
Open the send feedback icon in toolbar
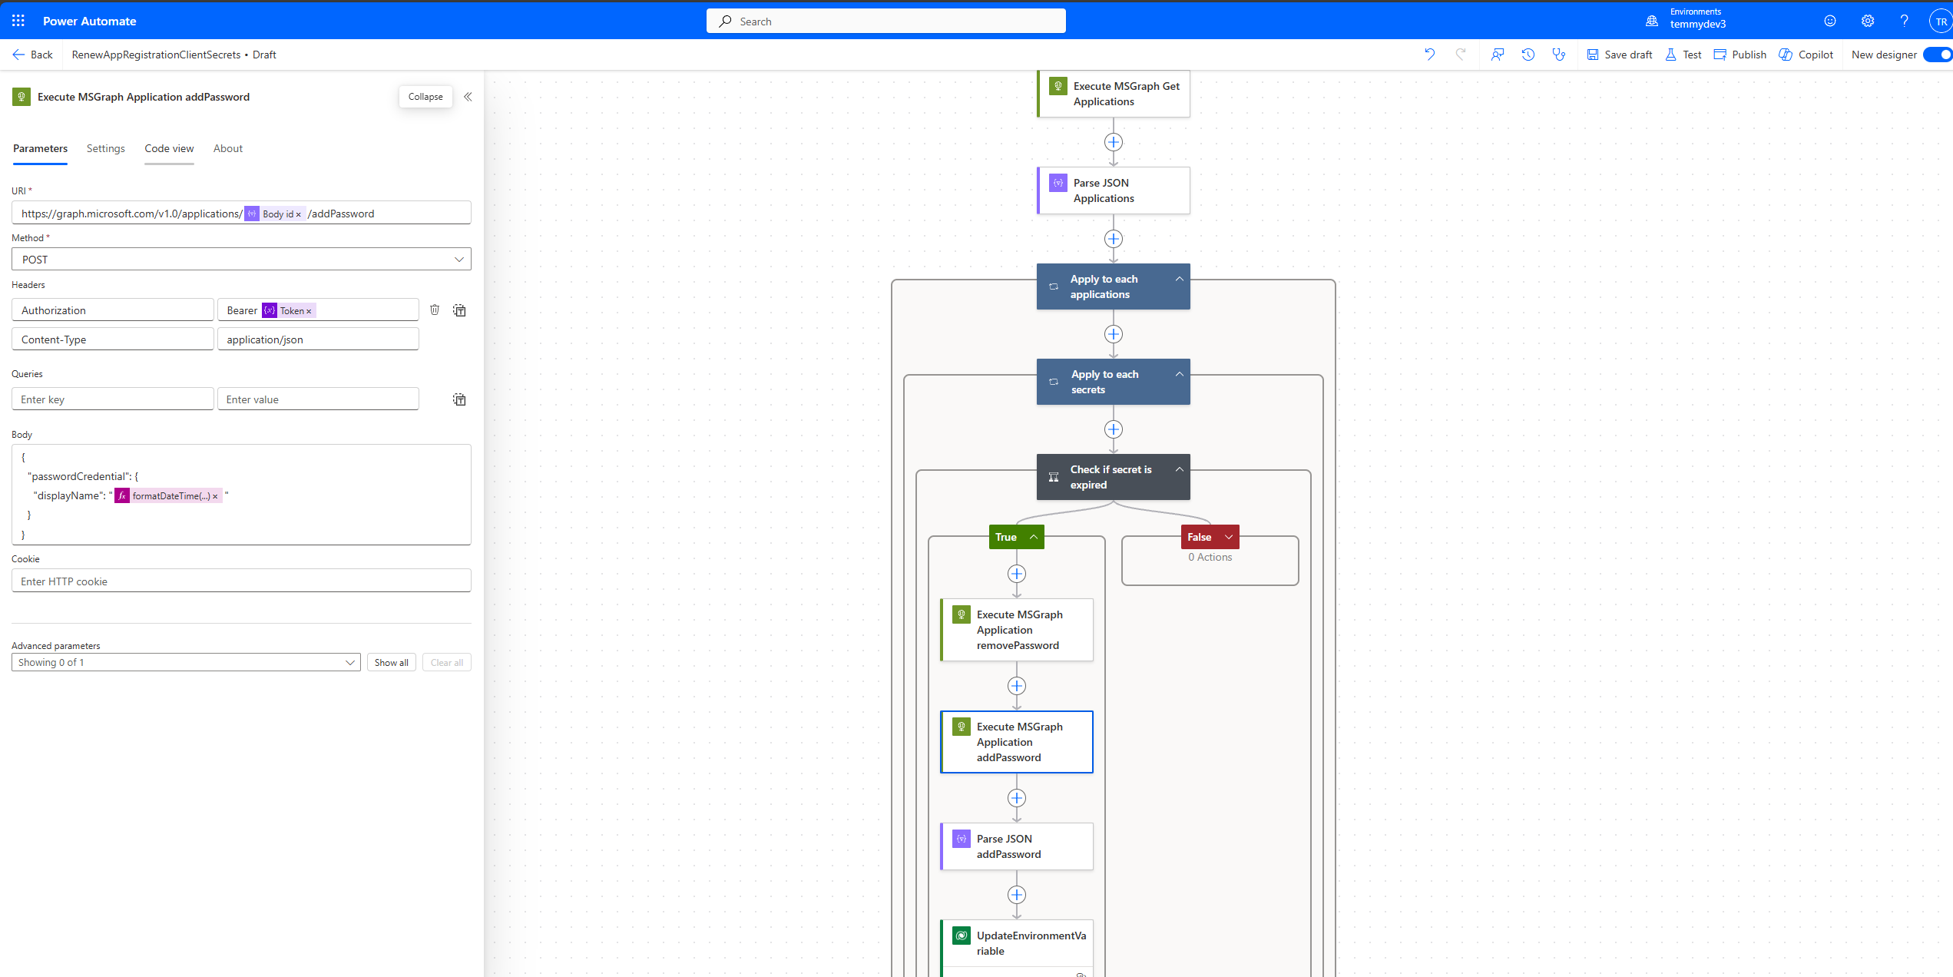tap(1498, 55)
